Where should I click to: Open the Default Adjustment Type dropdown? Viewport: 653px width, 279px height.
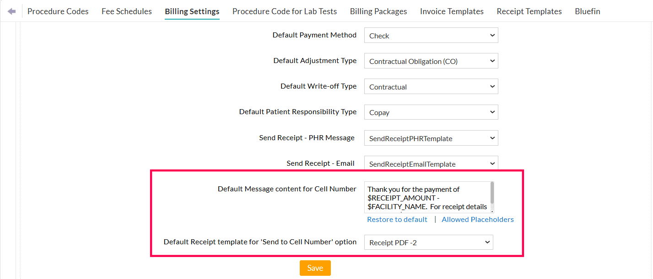[x=430, y=61]
